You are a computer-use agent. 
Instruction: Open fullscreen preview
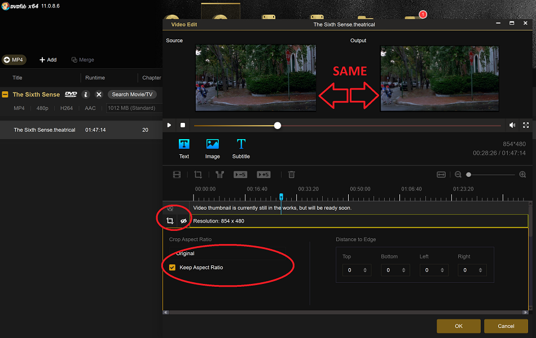pyautogui.click(x=526, y=125)
